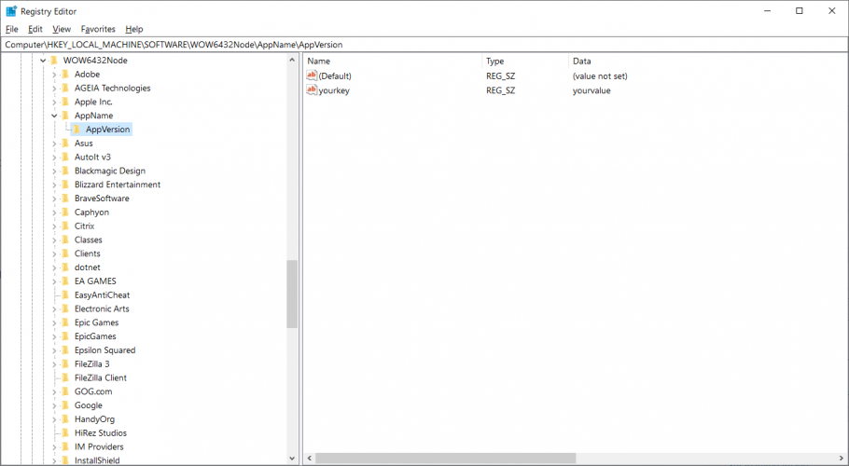Viewport: 849px width, 466px height.
Task: Collapse the AppName key
Action: [x=54, y=116]
